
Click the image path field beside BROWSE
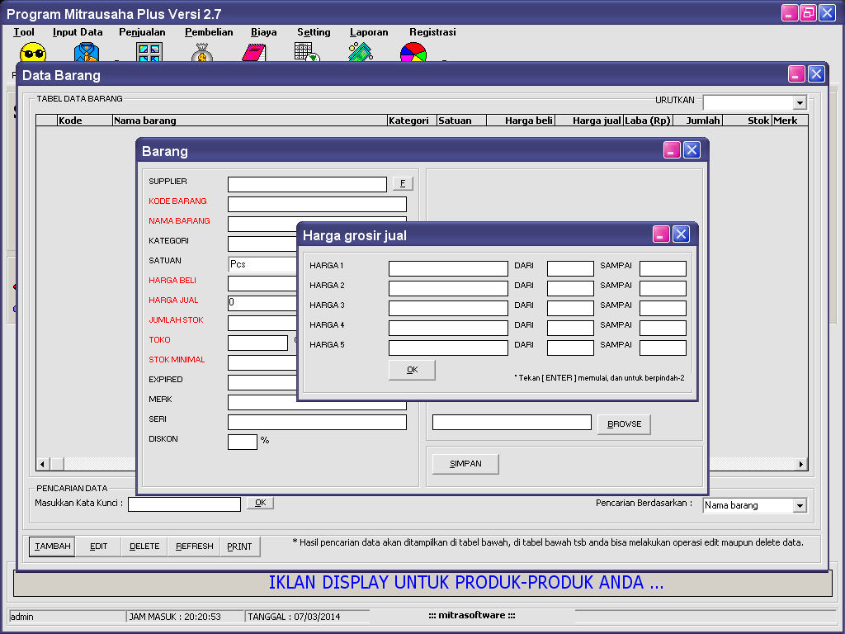pos(512,422)
